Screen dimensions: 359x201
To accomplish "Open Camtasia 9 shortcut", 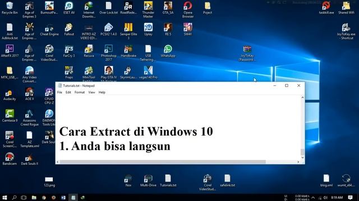I will (x=10, y=116).
